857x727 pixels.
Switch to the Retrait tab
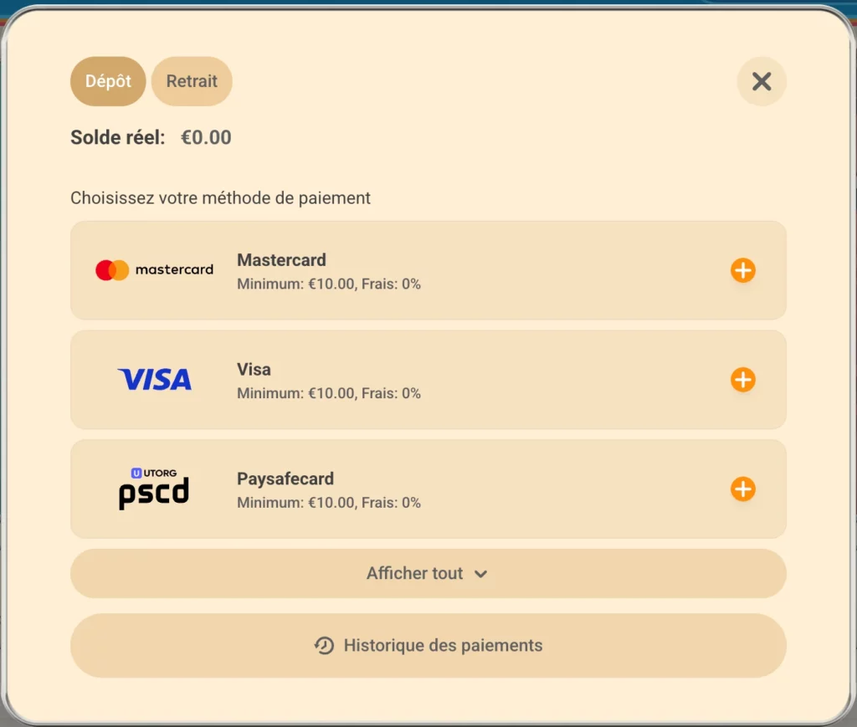coord(192,81)
